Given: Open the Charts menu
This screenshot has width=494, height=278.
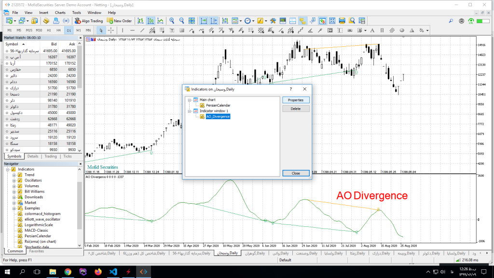Looking at the screenshot, I should (60, 13).
